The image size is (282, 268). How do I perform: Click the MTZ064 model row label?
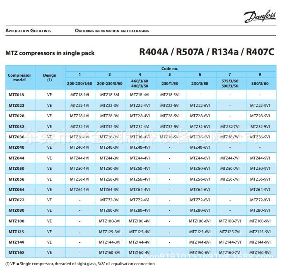[x=17, y=190]
